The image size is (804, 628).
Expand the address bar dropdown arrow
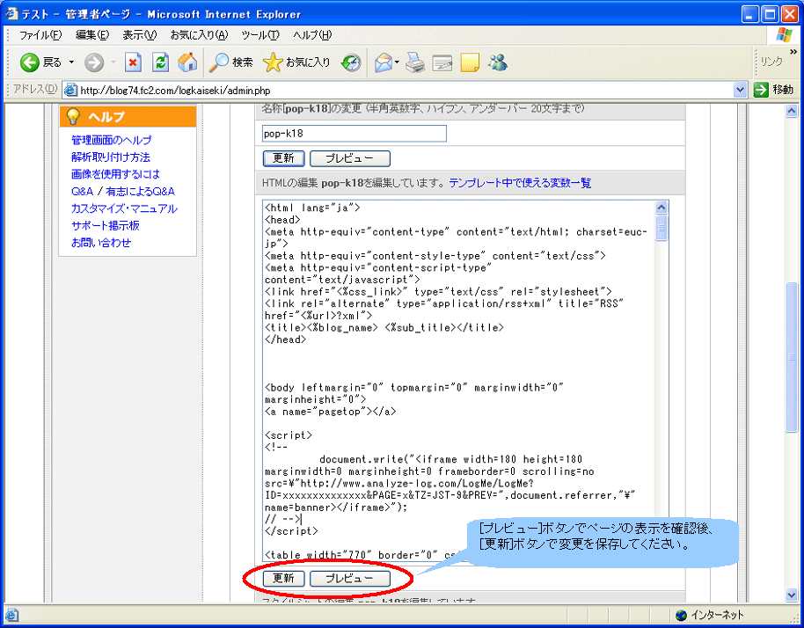point(740,91)
